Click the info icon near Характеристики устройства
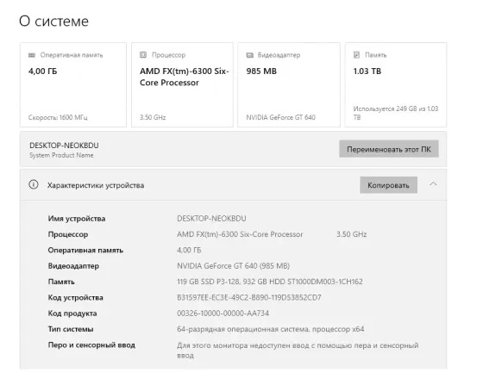The image size is (483, 391). [x=34, y=184]
